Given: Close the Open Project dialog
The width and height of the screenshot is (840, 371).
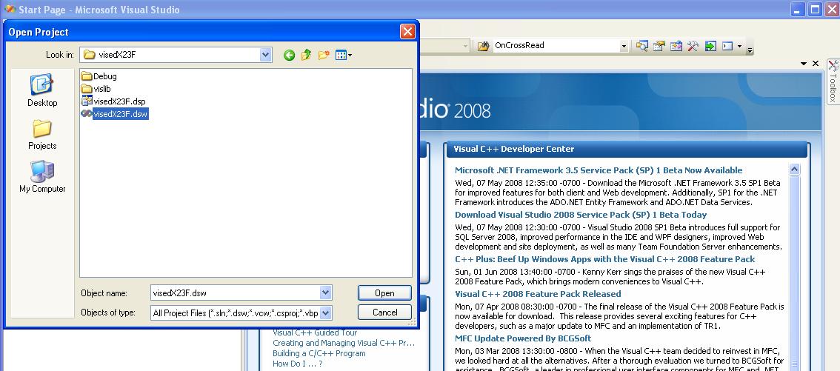Looking at the screenshot, I should [x=407, y=32].
